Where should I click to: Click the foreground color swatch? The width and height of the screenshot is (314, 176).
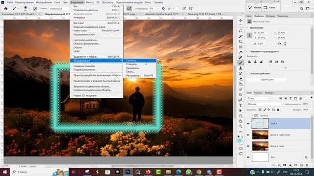point(239,141)
